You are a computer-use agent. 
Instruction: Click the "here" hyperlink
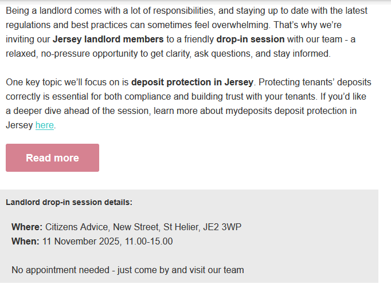(44, 125)
